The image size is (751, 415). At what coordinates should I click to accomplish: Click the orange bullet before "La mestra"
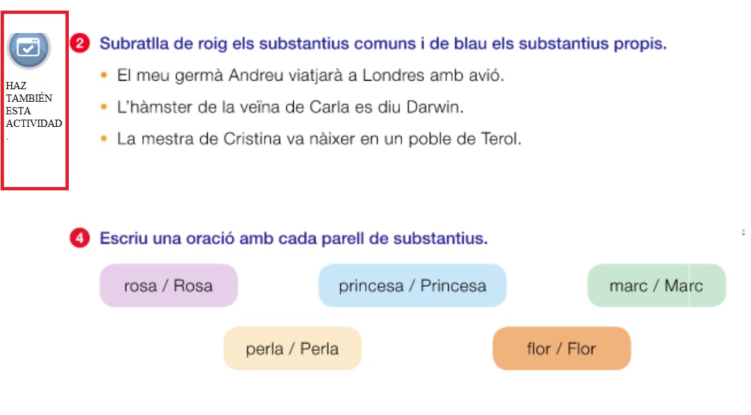tap(104, 139)
